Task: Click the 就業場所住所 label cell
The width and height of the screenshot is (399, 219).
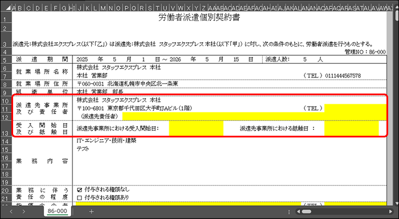Action: [x=42, y=84]
